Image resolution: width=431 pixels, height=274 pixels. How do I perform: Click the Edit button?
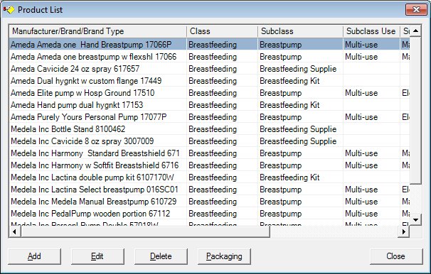pos(97,256)
